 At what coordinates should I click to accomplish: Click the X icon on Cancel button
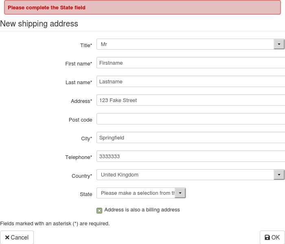point(7,237)
